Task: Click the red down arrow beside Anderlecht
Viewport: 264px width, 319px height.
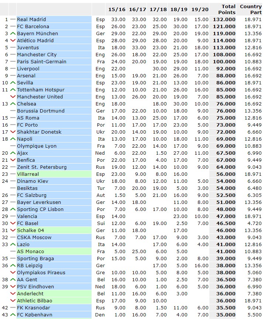Action: (x=13, y=294)
